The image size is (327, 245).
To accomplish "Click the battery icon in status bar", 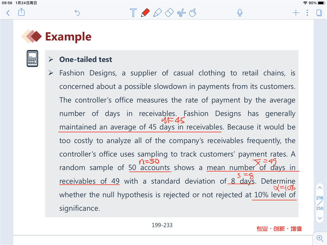I will coord(322,3).
